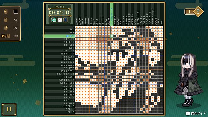
Task: Select the diamond page 2 tab
Action: point(198,12)
